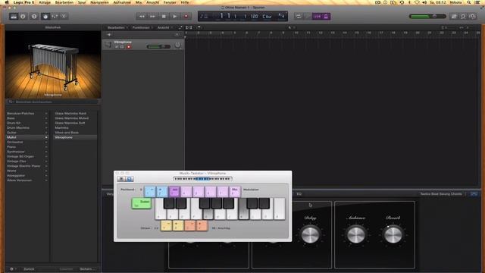Select the Glass Marimba Hard patch
The width and height of the screenshot is (485, 273).
coord(70,113)
